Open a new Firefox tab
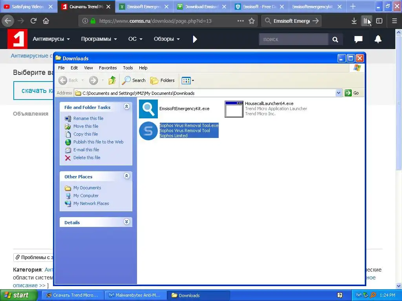The width and height of the screenshot is (402, 301). click(x=353, y=6)
